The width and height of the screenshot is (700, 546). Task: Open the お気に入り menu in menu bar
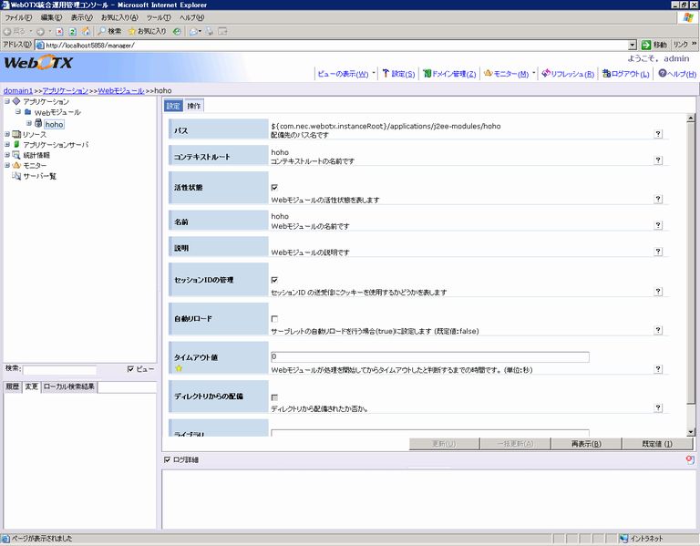120,17
